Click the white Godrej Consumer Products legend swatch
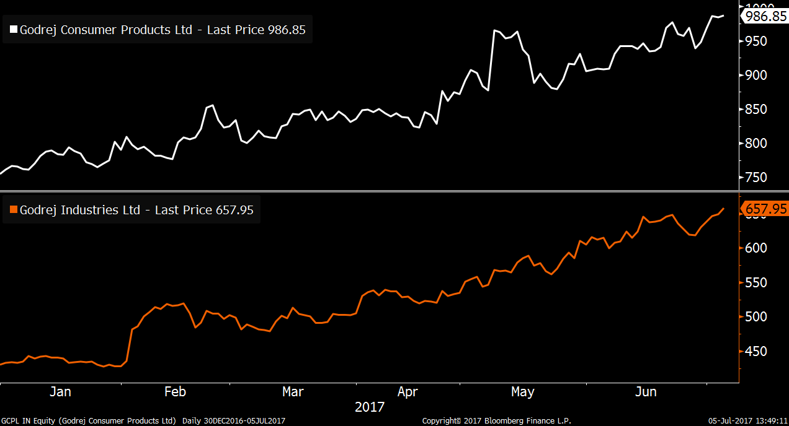The image size is (789, 426). 14,30
